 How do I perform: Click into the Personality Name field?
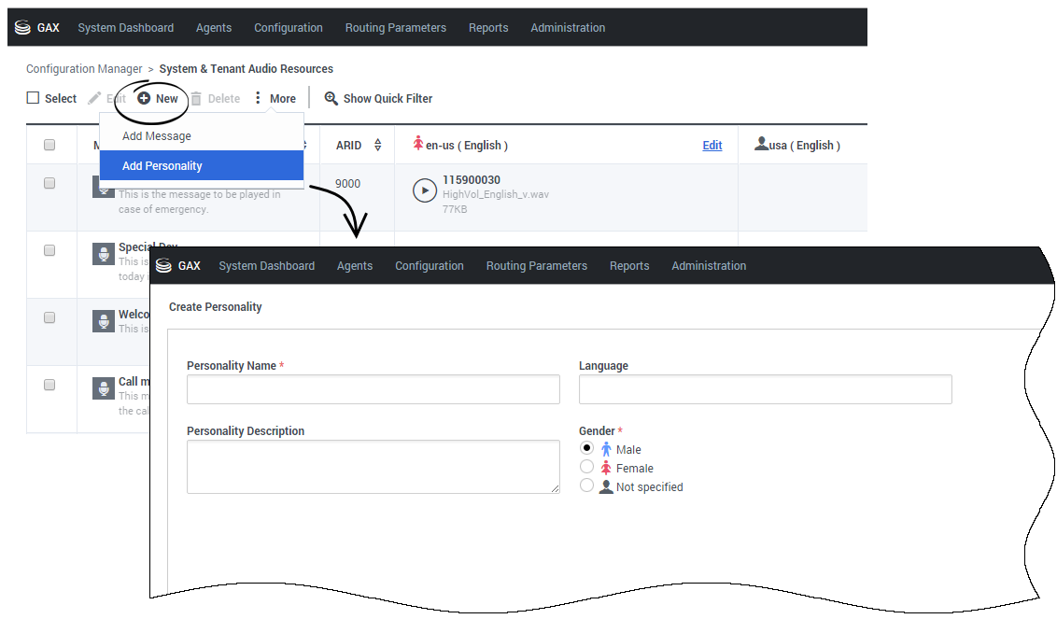373,389
